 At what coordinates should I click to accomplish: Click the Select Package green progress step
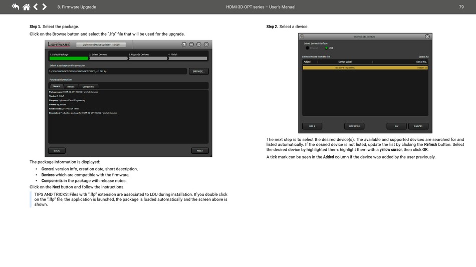pos(69,58)
